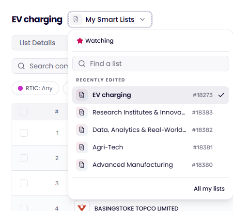Screen dimensions: 233x211
Task: Click row number 3 in the table
Action: (57, 183)
